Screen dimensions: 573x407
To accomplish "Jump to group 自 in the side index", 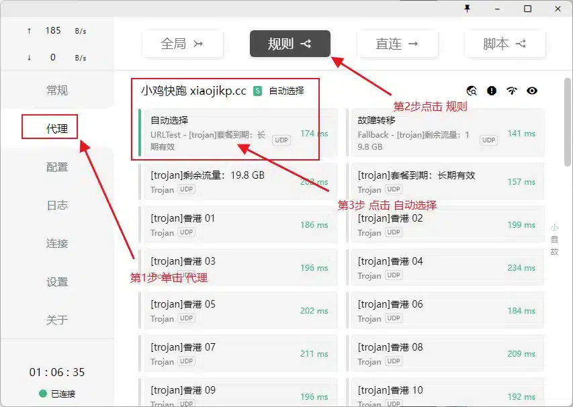I will pyautogui.click(x=554, y=240).
